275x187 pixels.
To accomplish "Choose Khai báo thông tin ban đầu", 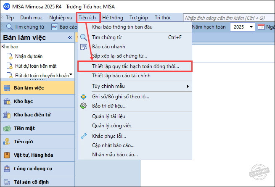I will pos(135,27).
